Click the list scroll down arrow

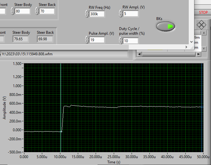click(204, 49)
